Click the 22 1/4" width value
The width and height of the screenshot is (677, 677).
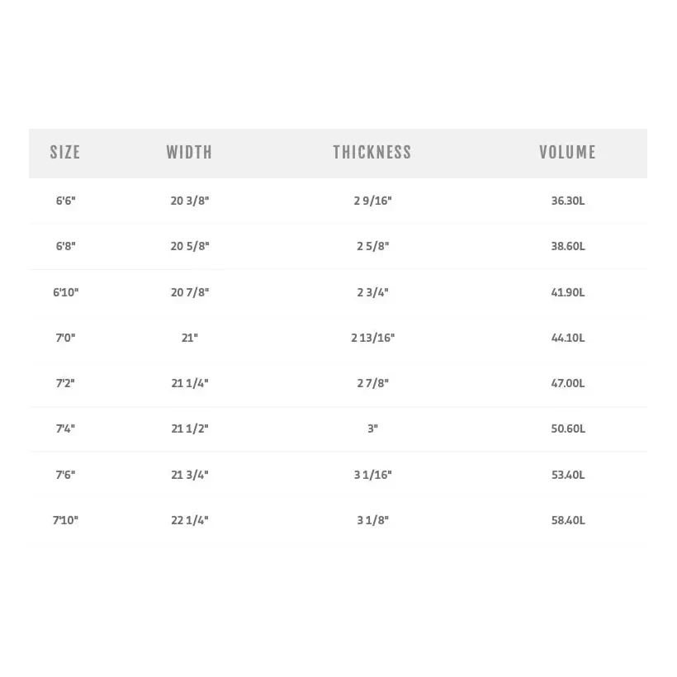click(190, 520)
